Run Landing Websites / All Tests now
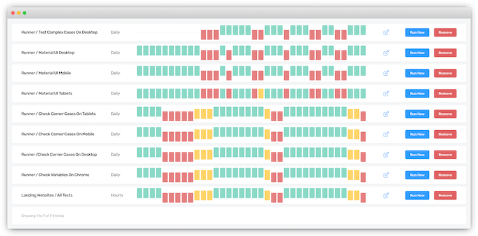Viewport: 478px width, 236px height. click(417, 195)
